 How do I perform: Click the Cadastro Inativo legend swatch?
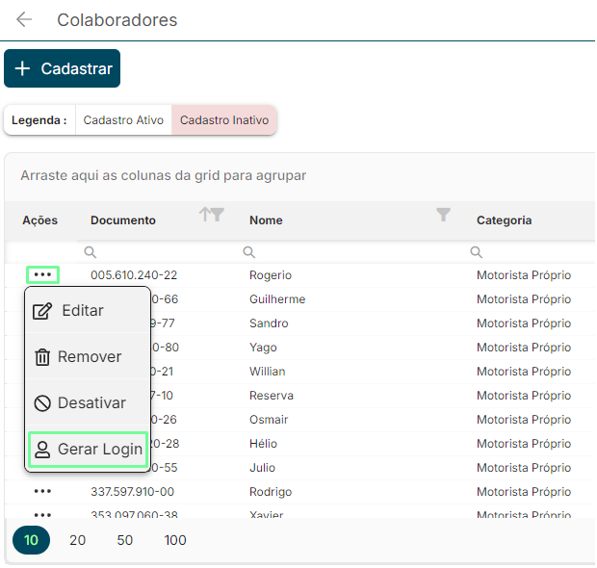pos(224,120)
